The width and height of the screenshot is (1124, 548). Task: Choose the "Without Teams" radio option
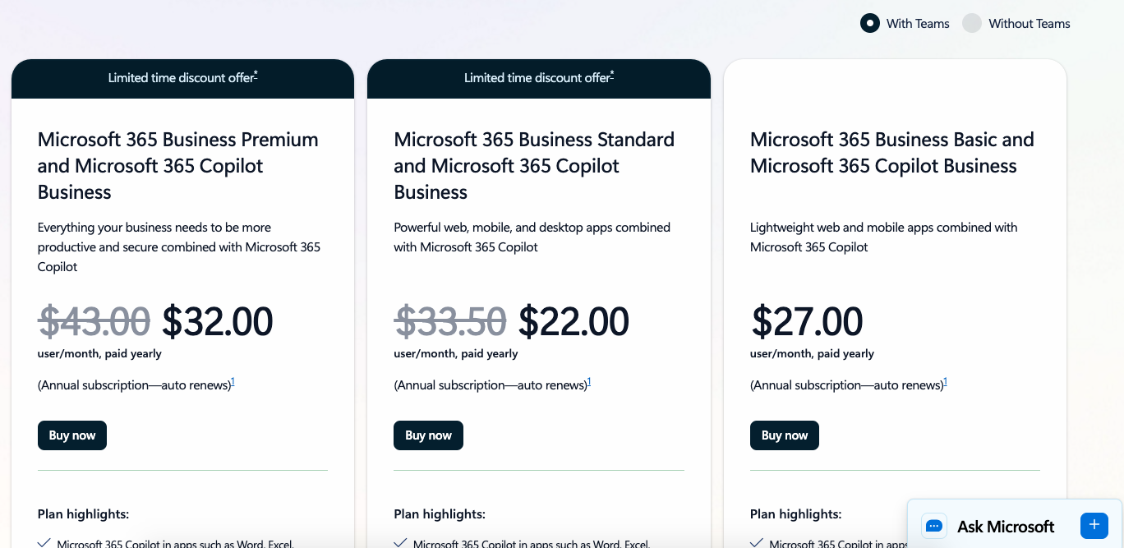[972, 23]
